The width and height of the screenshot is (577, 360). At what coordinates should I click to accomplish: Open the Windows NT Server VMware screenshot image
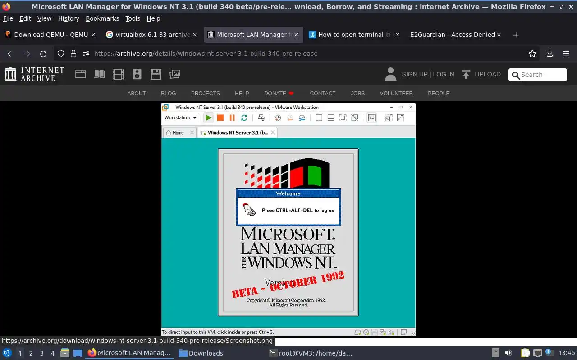288,220
